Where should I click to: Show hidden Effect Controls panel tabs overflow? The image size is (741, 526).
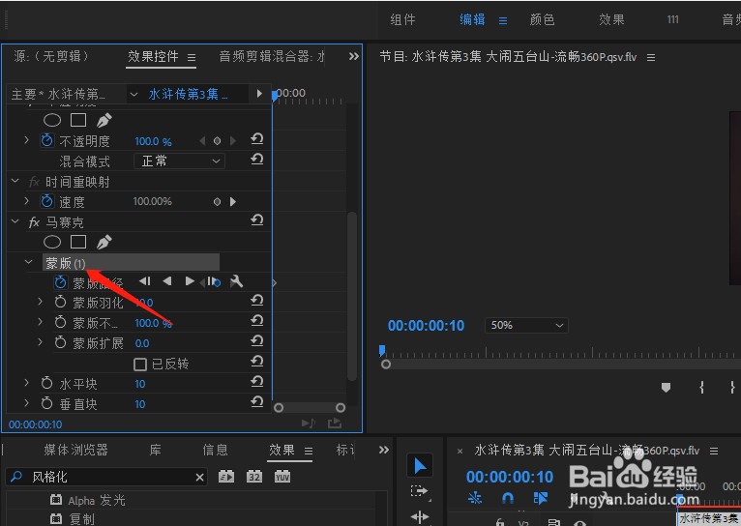353,57
